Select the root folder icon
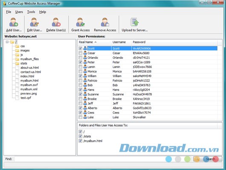Image resolution: width=226 pixels, height=170 pixels. [12, 42]
